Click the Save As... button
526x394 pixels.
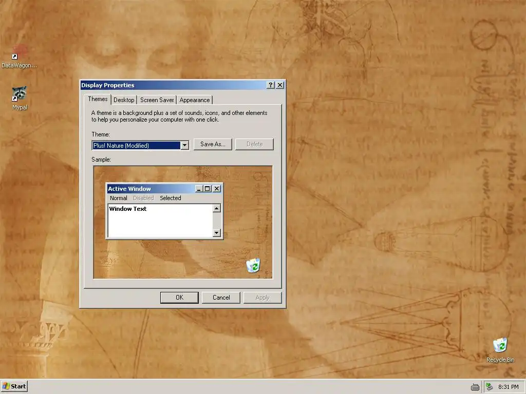tap(213, 144)
